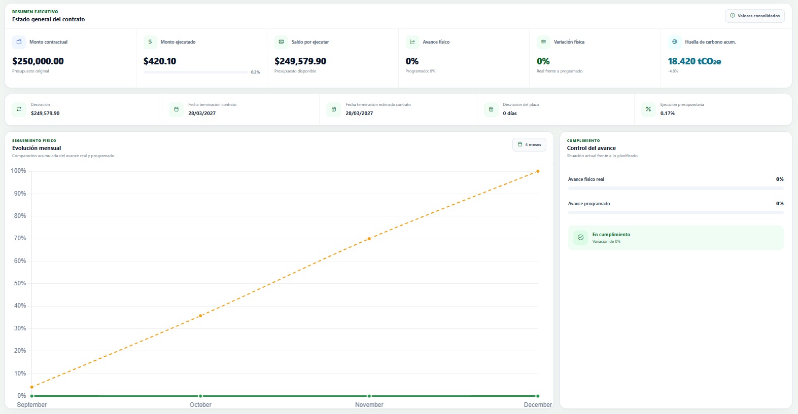The width and height of the screenshot is (798, 414).
Task: Click the November programmed data point at 70%
Action: 369,239
